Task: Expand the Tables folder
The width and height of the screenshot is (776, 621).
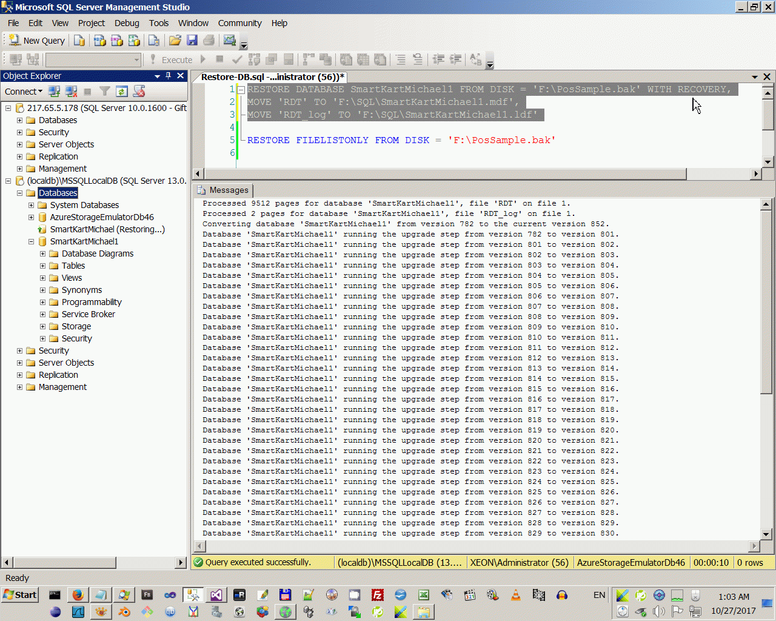Action: tap(42, 266)
